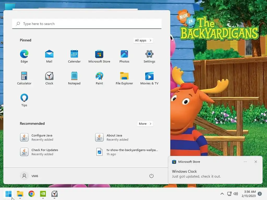Launch Calendar from pinned apps
This screenshot has height=200, width=267.
[74, 57]
